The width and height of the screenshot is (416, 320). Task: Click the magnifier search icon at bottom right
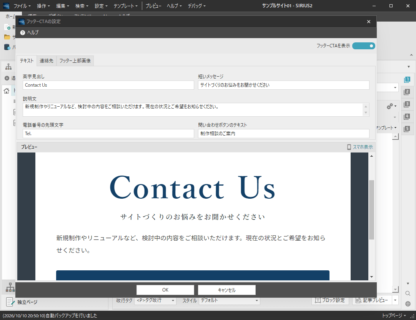[408, 293]
